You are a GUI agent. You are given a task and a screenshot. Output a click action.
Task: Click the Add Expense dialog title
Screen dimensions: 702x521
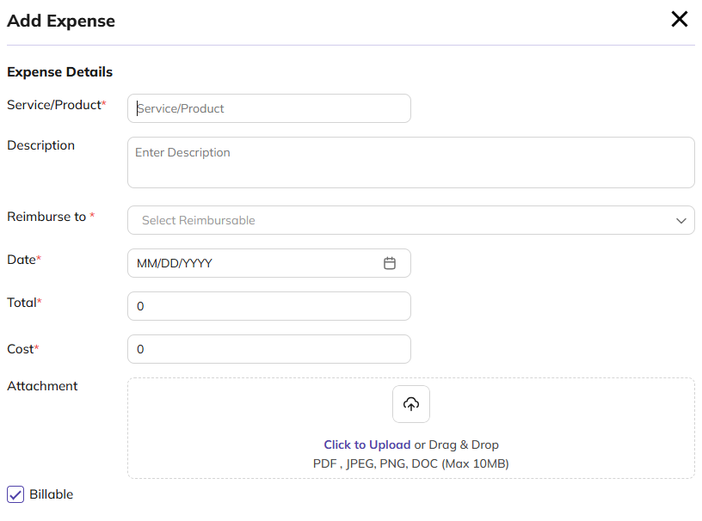click(61, 21)
